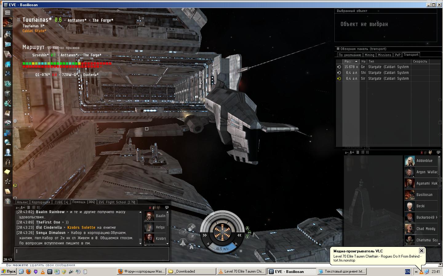Close the VLC notification balloon
The width and height of the screenshot is (443, 276).
coord(421,251)
